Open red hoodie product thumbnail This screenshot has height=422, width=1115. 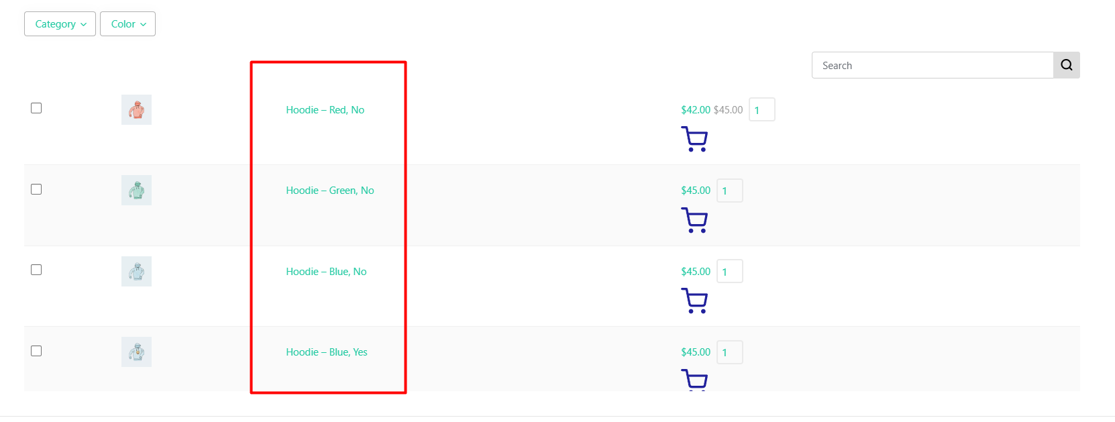(x=136, y=109)
